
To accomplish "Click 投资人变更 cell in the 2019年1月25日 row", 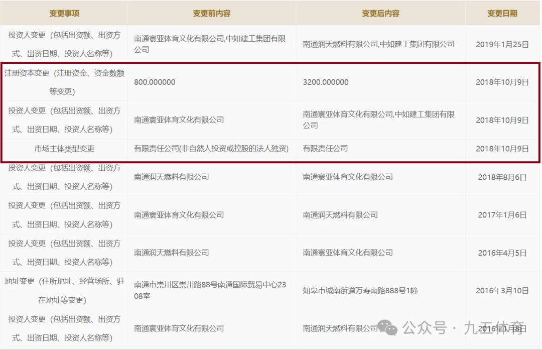I will point(64,44).
